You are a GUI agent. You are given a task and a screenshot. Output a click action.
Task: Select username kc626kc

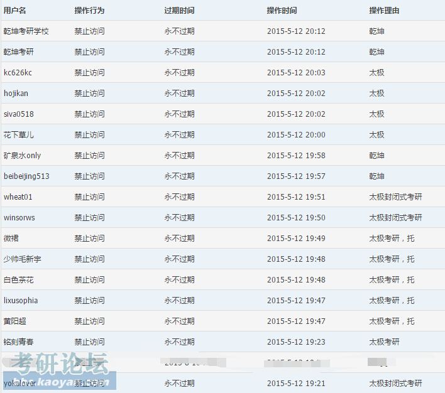pyautogui.click(x=18, y=73)
